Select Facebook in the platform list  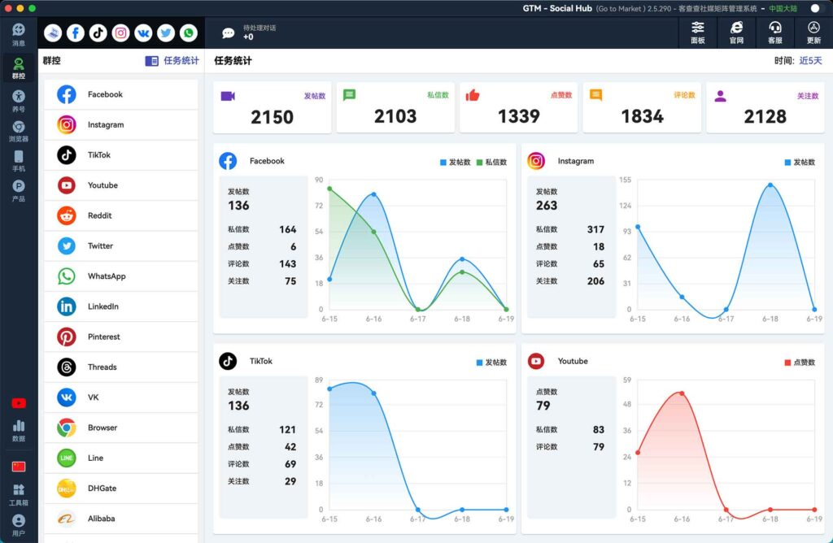[x=121, y=94]
